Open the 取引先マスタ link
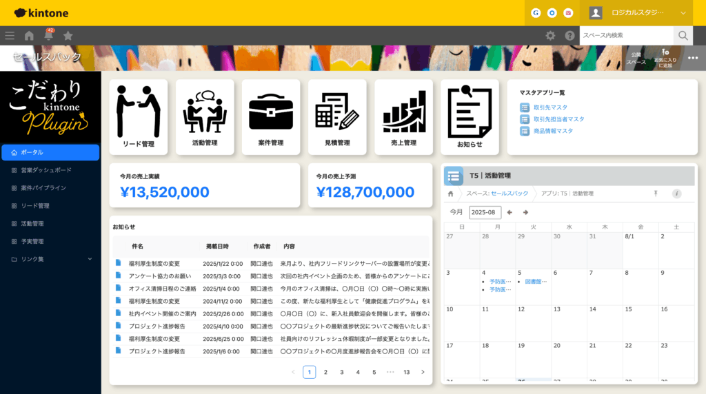Image resolution: width=706 pixels, height=394 pixels. pos(549,107)
